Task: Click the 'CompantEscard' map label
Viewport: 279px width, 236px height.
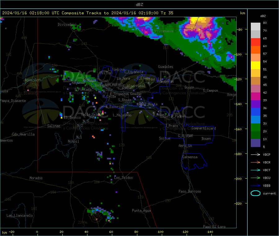Action: click(204, 128)
